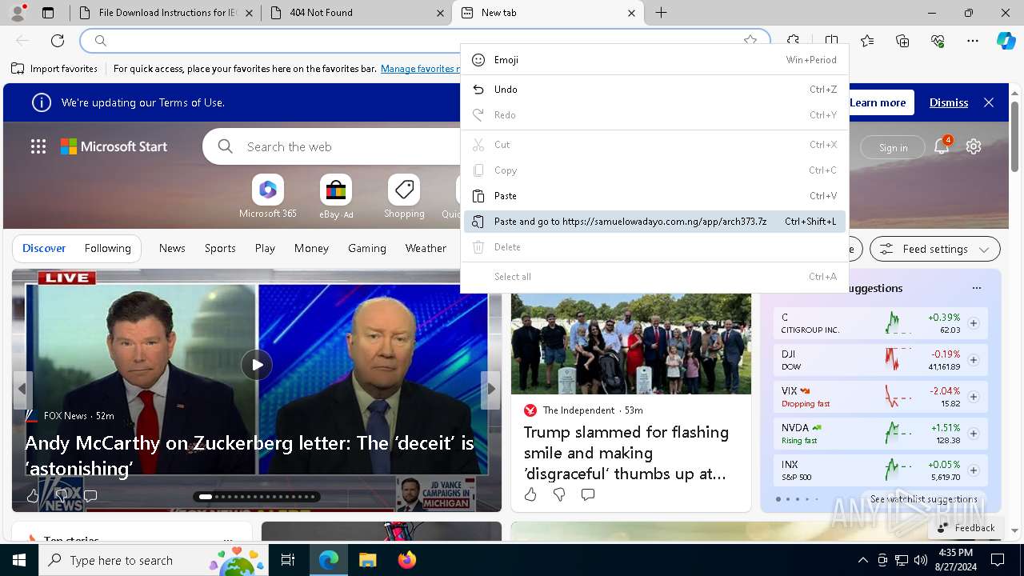The height and width of the screenshot is (576, 1024).
Task: Open the News category
Action: (172, 248)
